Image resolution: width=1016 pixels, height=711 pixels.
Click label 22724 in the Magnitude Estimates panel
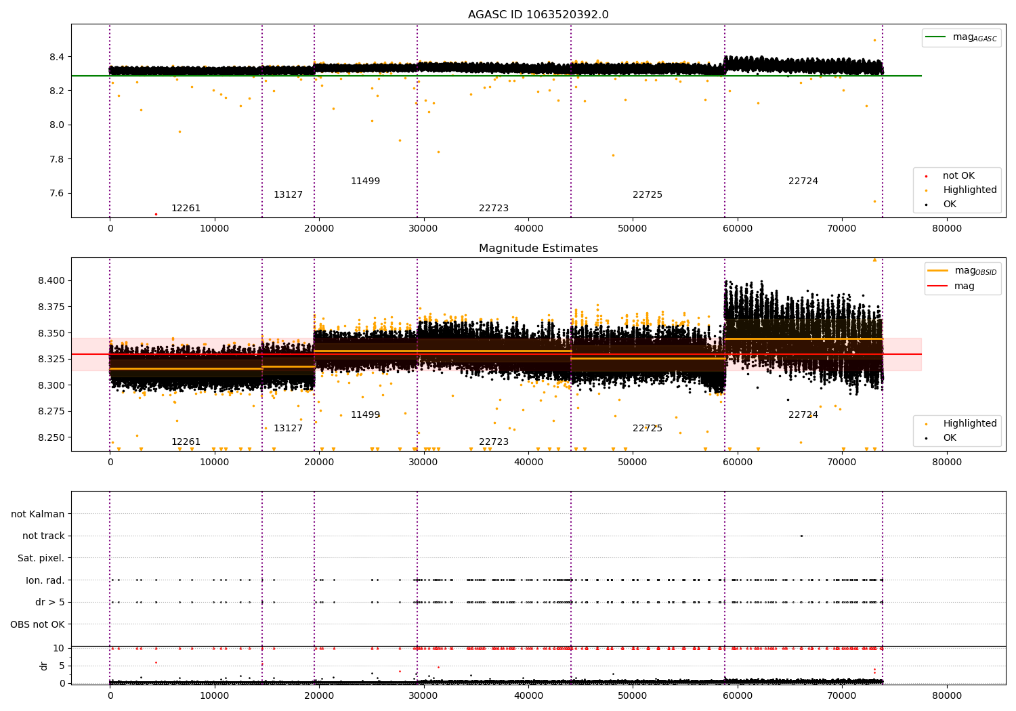coord(803,414)
